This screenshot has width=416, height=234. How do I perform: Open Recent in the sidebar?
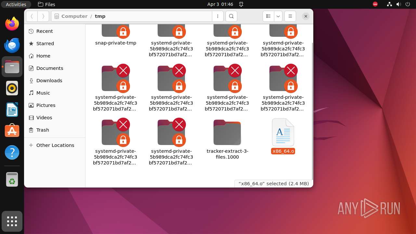click(55, 31)
